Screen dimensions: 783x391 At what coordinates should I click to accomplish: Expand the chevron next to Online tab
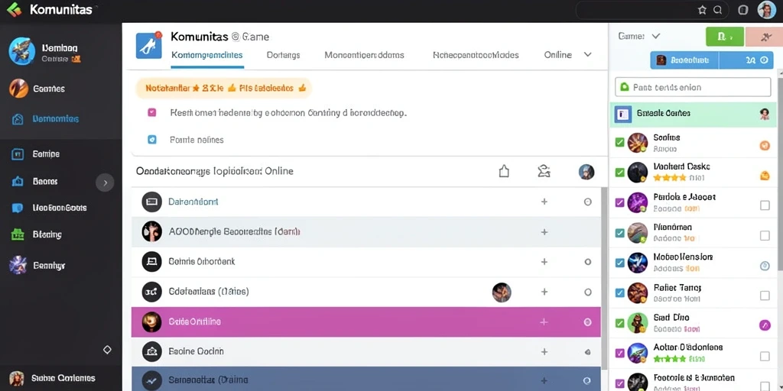coord(588,54)
